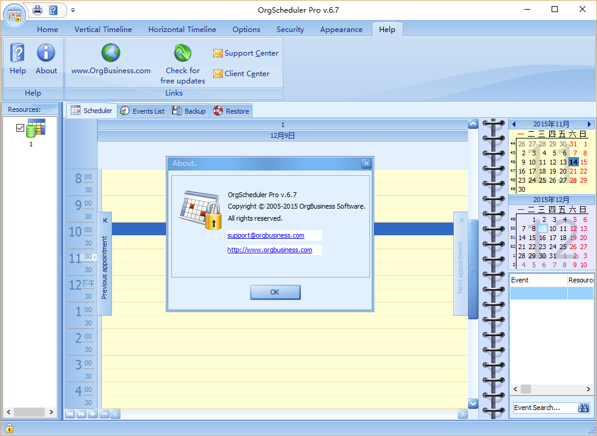
Task: Open the http://www.orgbusiness.com link
Action: (x=269, y=250)
